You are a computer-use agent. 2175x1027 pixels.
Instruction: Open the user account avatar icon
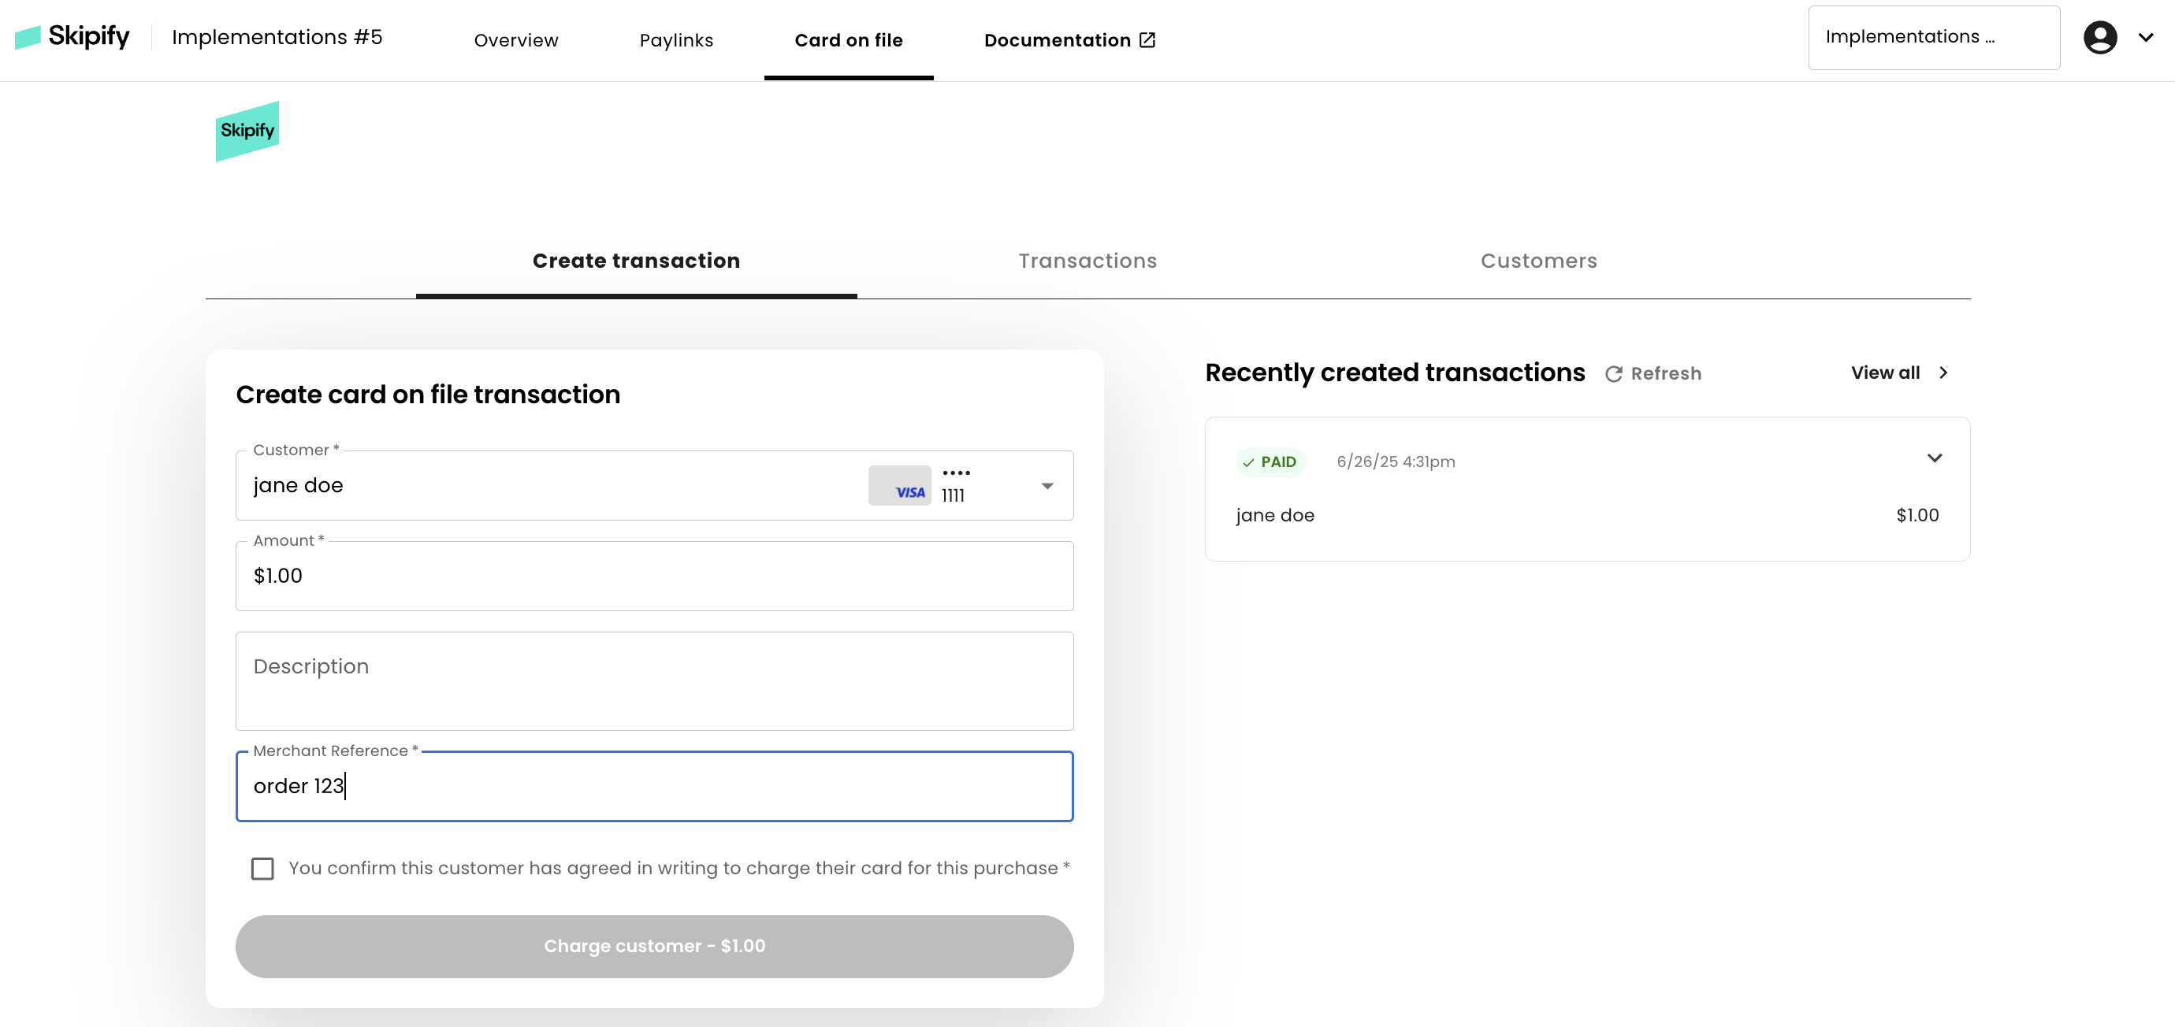[x=2100, y=37]
